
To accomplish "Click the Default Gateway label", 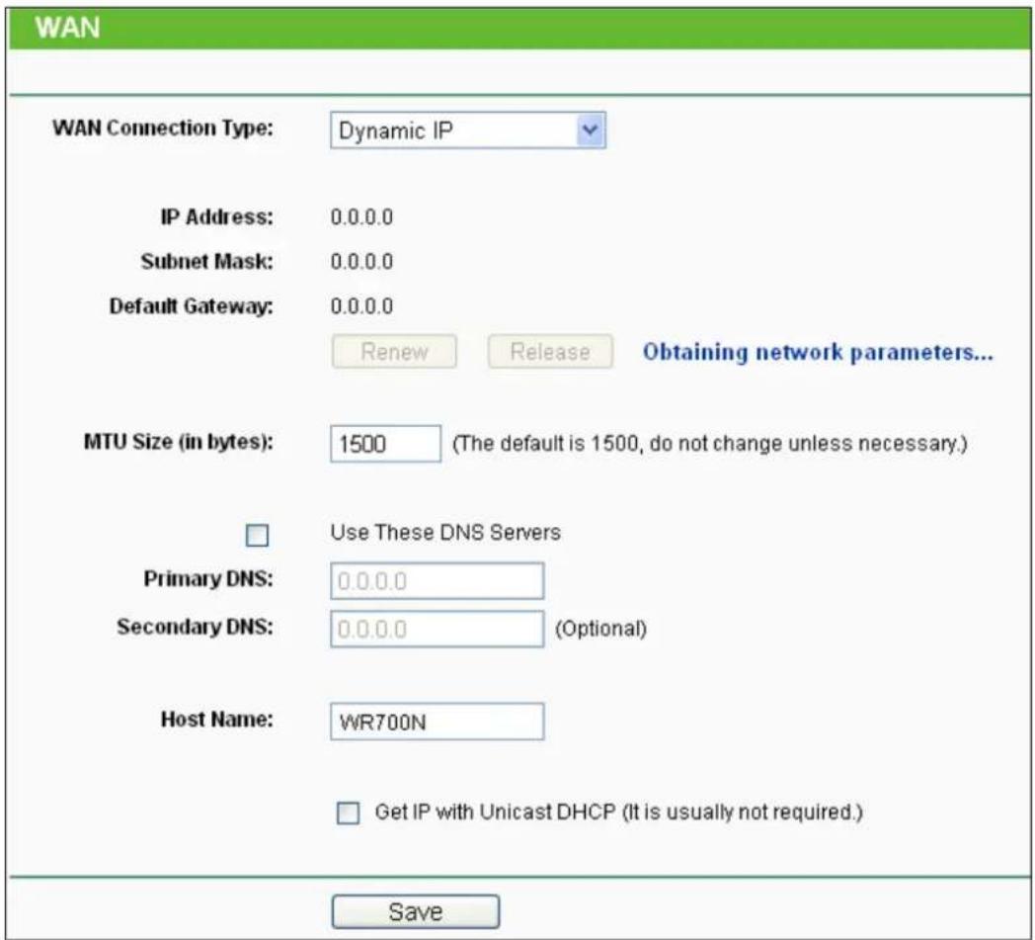I will tap(191, 306).
